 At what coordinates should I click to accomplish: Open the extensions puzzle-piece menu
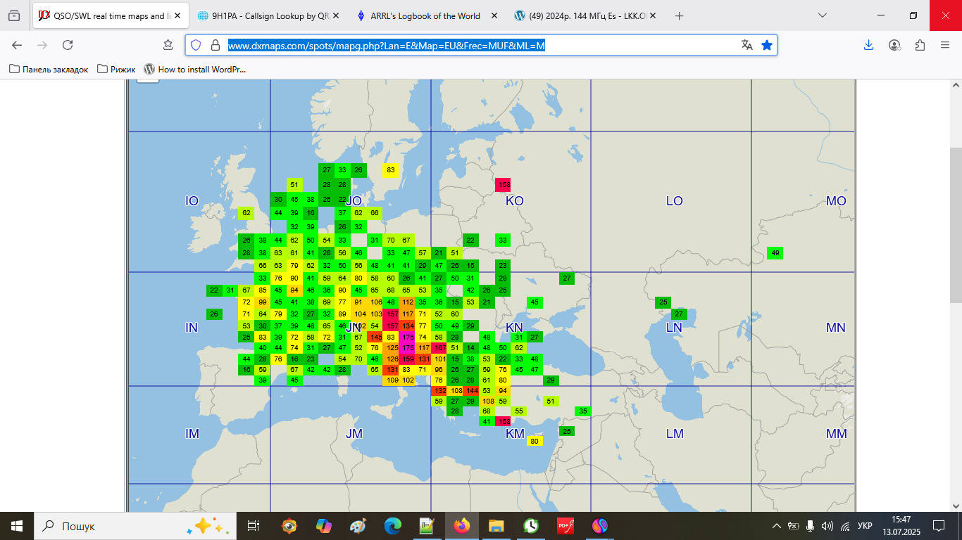[920, 45]
